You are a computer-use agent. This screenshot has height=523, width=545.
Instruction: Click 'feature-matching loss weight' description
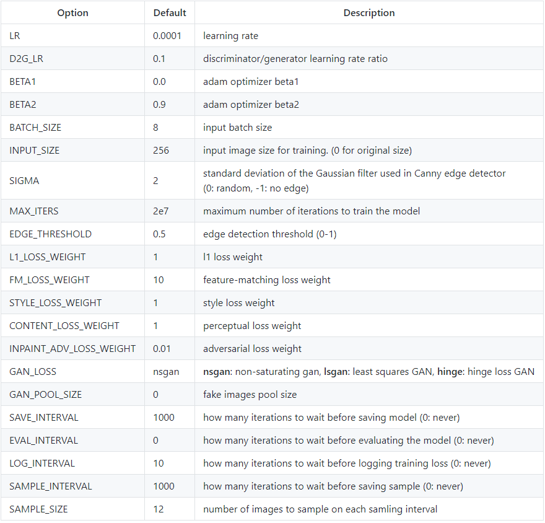click(x=267, y=280)
